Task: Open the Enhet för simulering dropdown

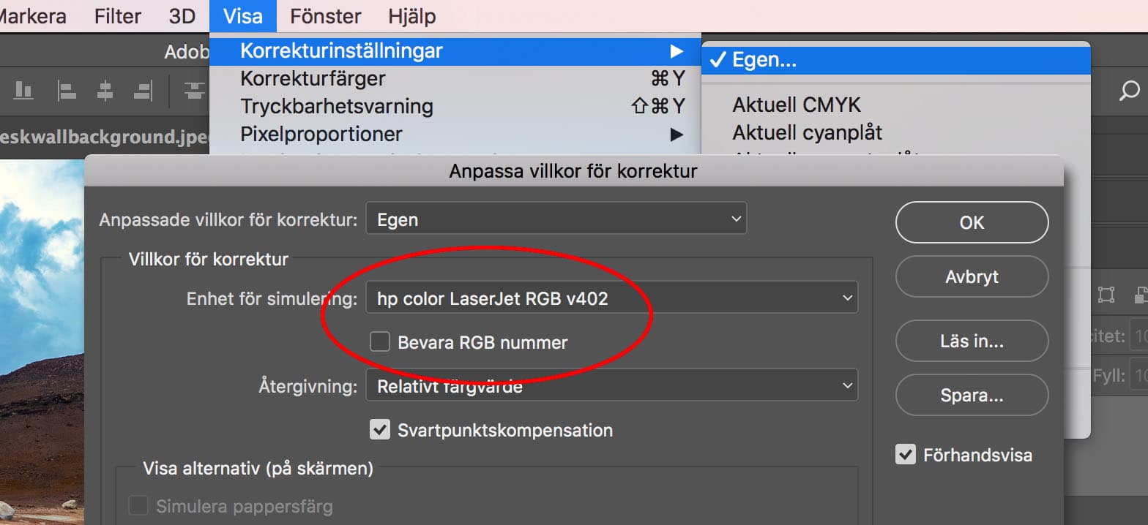Action: 611,298
